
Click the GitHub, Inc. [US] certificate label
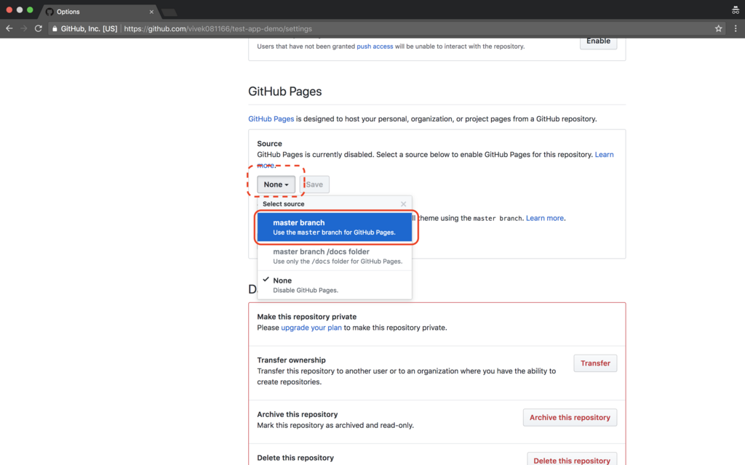pos(89,29)
